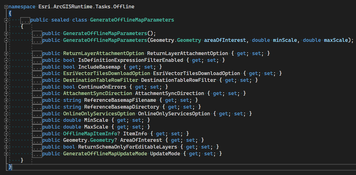Screen dimensions: 356x175
Task: Expand plus box on EsriVectorTilesDownloadOption line
Action: 6,74
